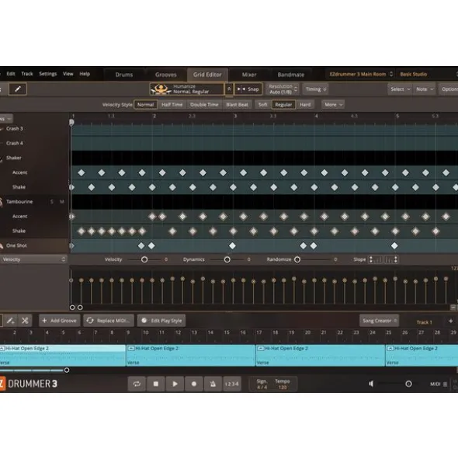Click the Sign. 4/4 time signature field

pos(262,384)
